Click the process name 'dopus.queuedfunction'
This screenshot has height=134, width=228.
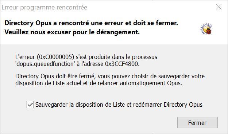pos(45,64)
